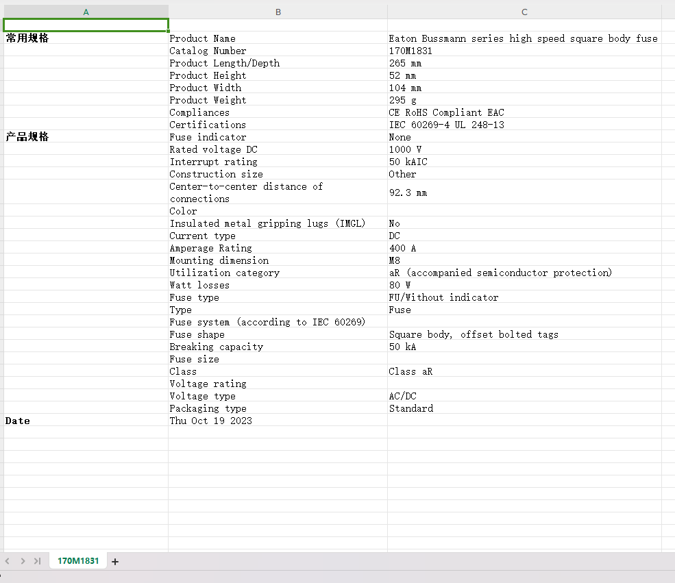
Task: Click the '295 g' value cell
Action: coord(524,100)
